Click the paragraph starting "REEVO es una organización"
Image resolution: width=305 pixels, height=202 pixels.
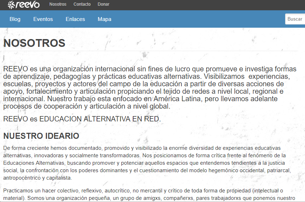click(150, 87)
